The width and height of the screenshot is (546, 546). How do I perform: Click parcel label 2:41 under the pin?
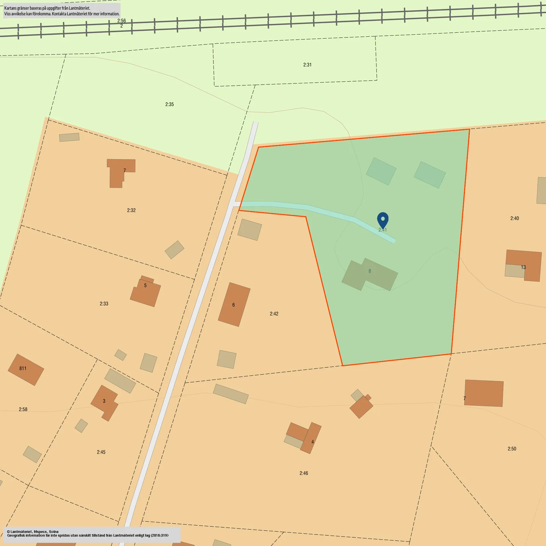tap(383, 230)
